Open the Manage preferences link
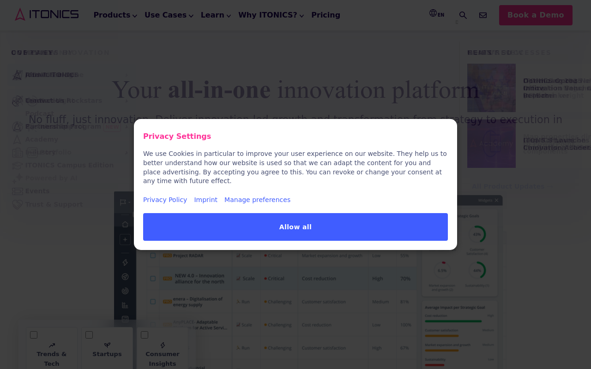 pos(257,200)
